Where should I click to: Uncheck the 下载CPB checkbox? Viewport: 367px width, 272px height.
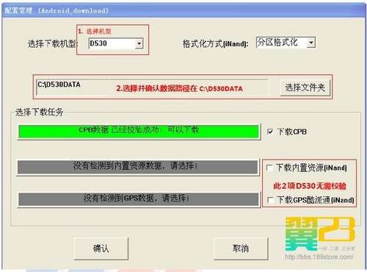tap(270, 132)
